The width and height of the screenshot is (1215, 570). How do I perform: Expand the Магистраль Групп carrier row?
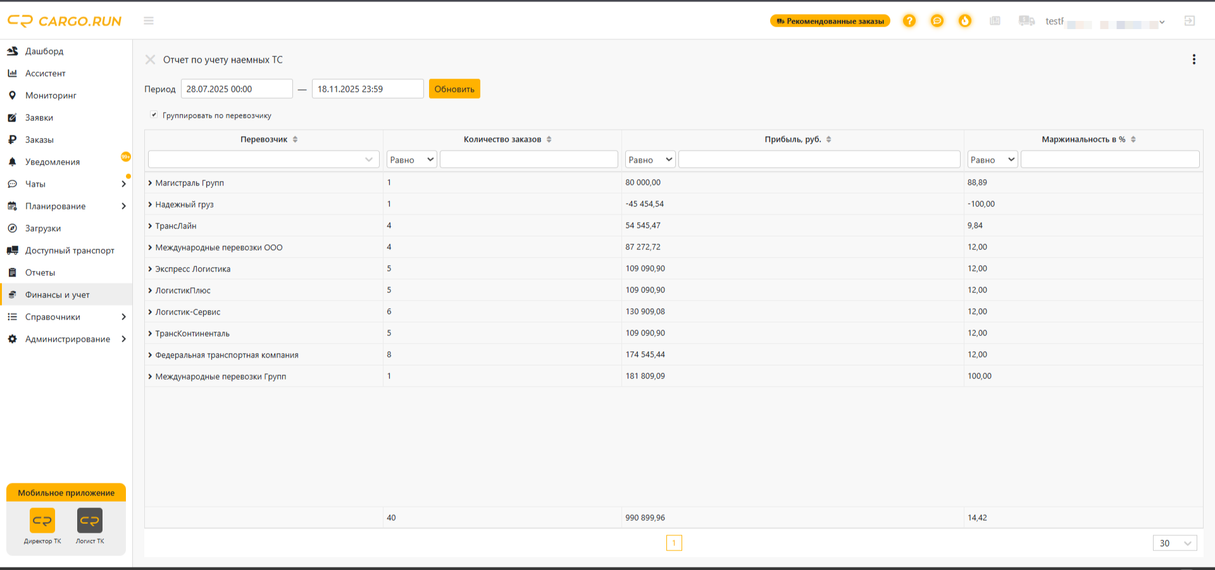[150, 183]
